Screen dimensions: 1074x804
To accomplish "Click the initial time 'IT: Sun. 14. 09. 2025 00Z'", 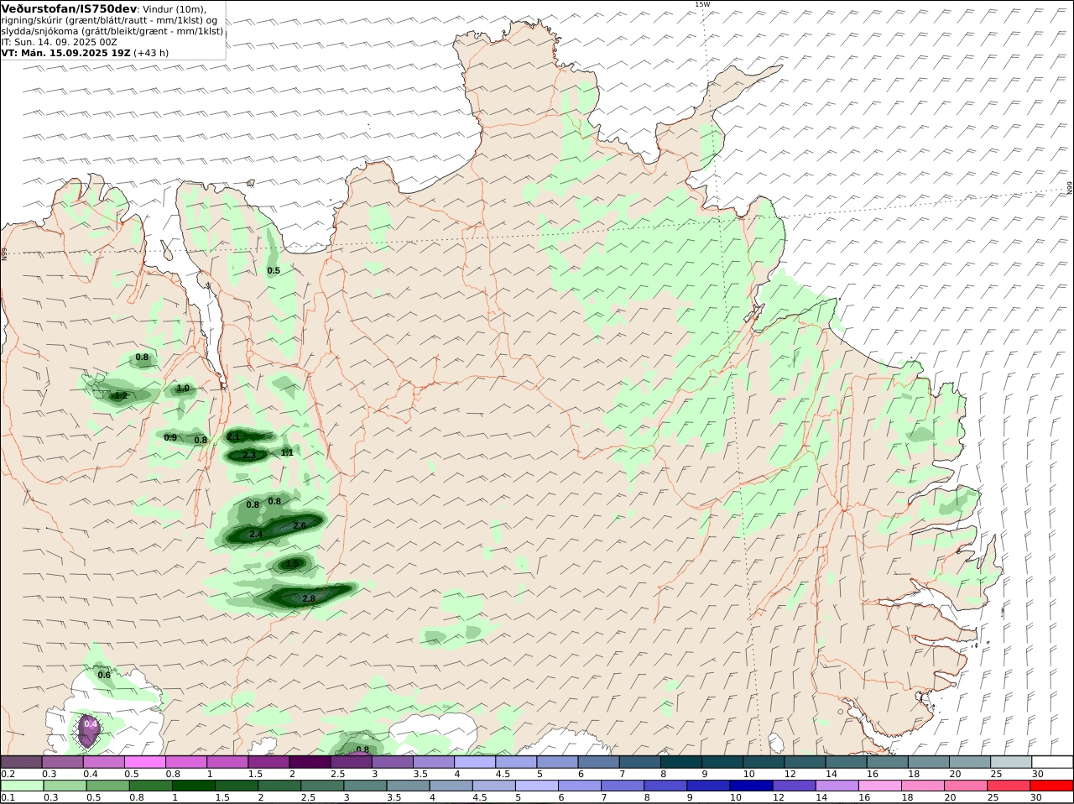I will coord(59,41).
